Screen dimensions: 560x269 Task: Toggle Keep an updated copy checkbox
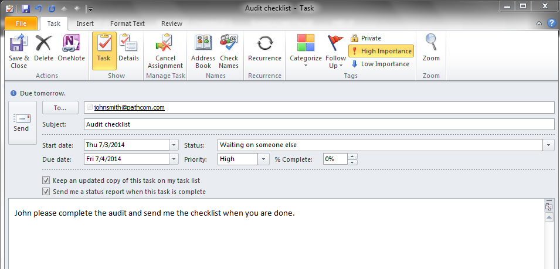[46, 180]
